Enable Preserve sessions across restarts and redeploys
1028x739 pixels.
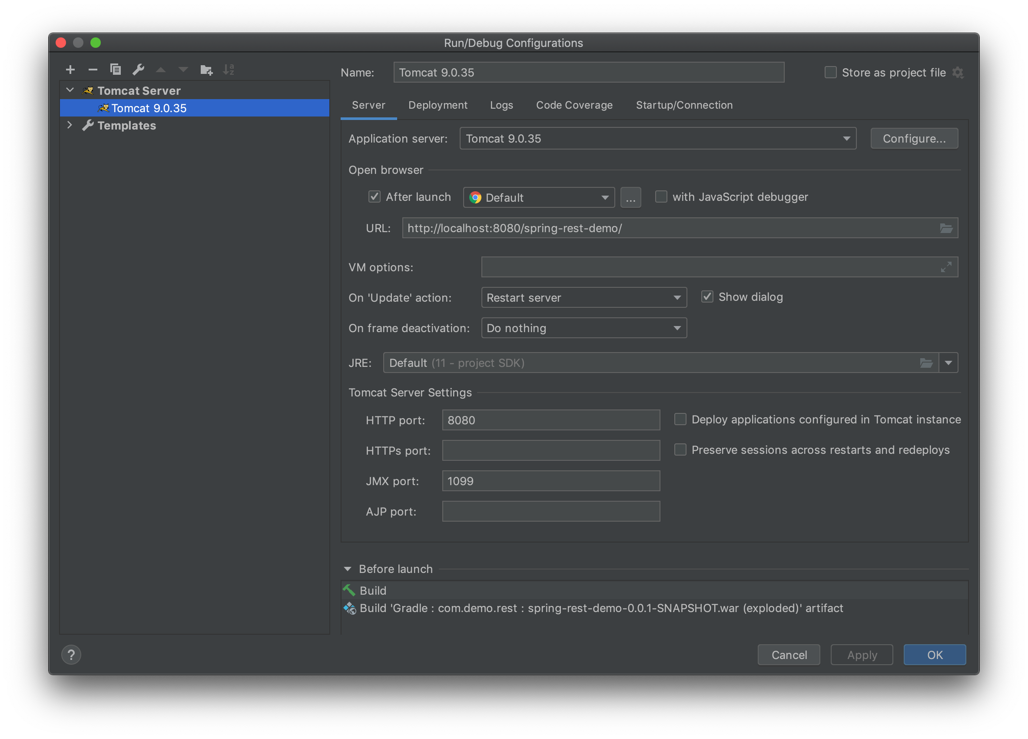[680, 450]
